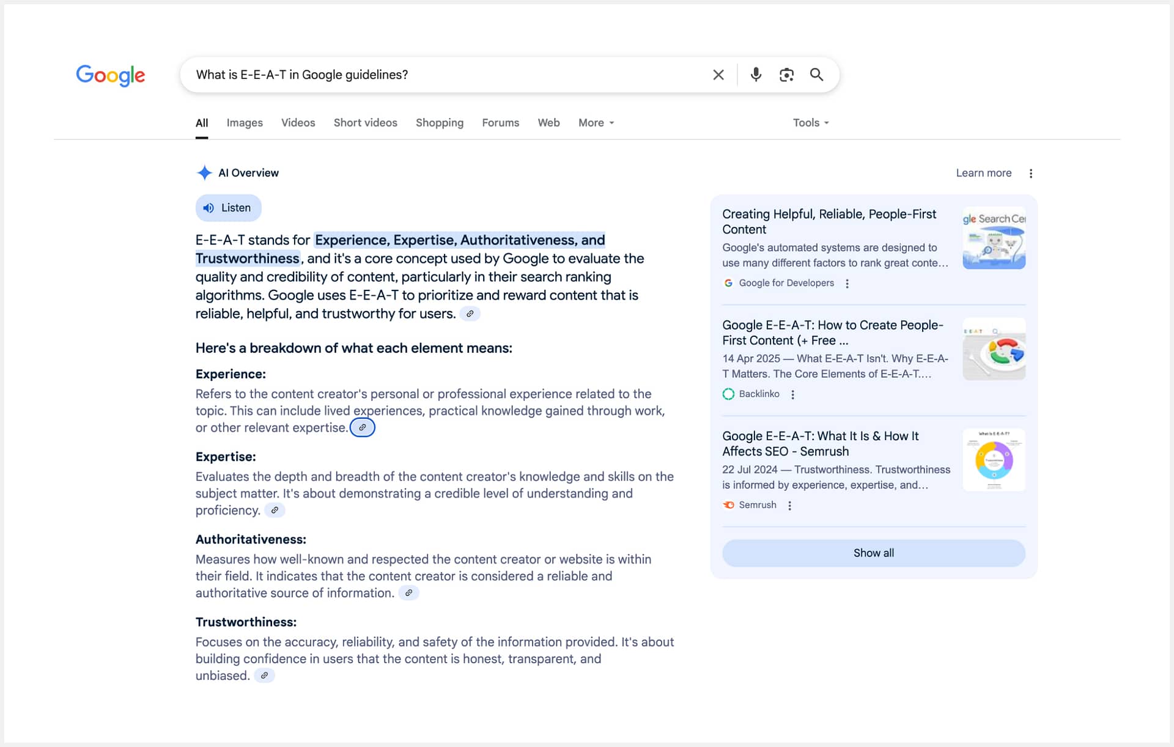The width and height of the screenshot is (1174, 747).
Task: Select the All tab
Action: coord(202,123)
